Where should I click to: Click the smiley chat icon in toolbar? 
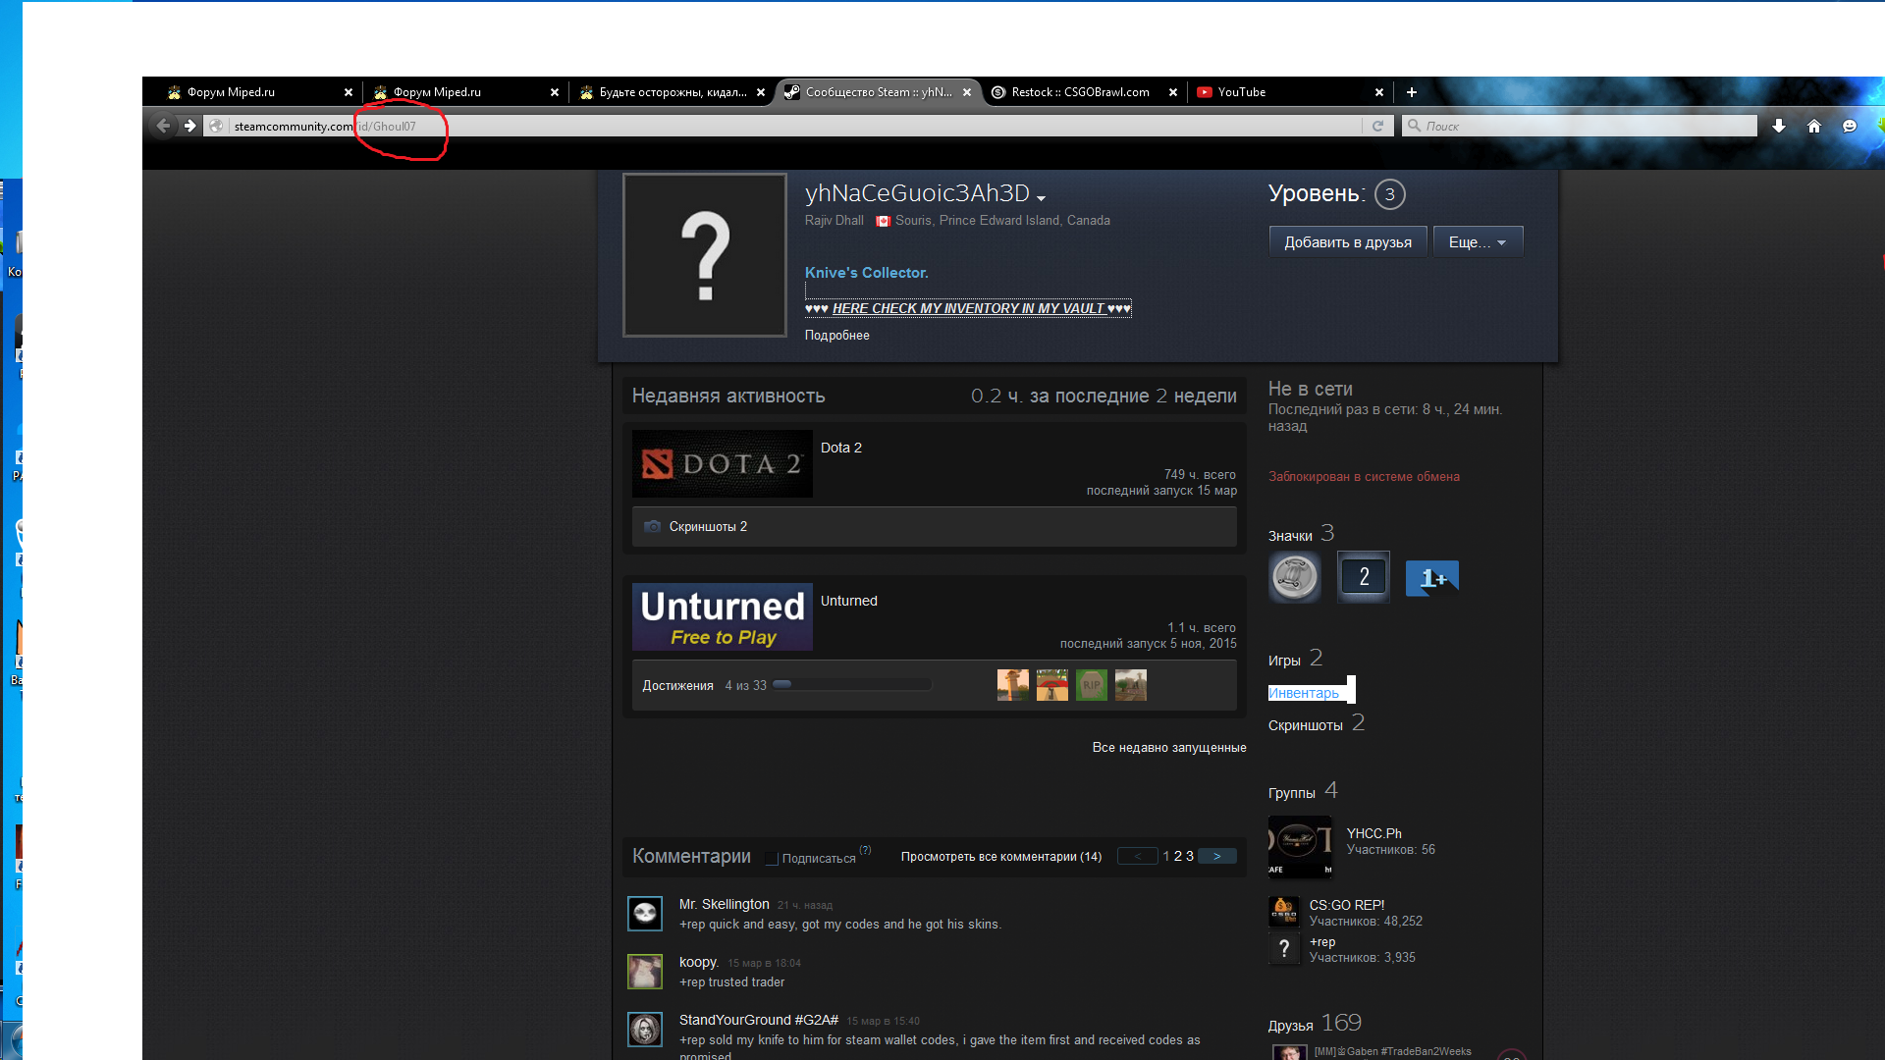pos(1850,126)
